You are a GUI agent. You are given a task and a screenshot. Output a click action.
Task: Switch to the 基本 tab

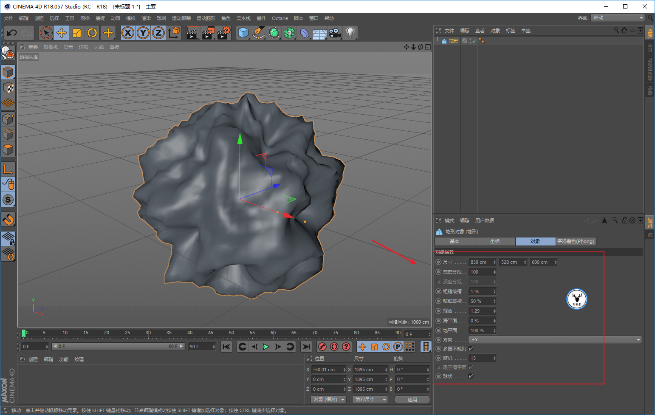pyautogui.click(x=455, y=241)
